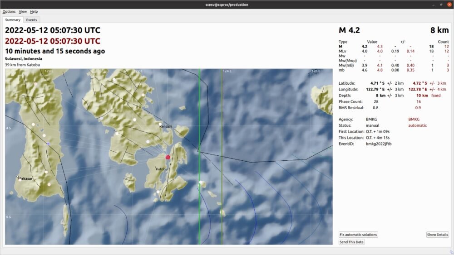Select the Mw(mB) magnitude row label
Viewport: 454px width, 255px height.
click(x=346, y=65)
